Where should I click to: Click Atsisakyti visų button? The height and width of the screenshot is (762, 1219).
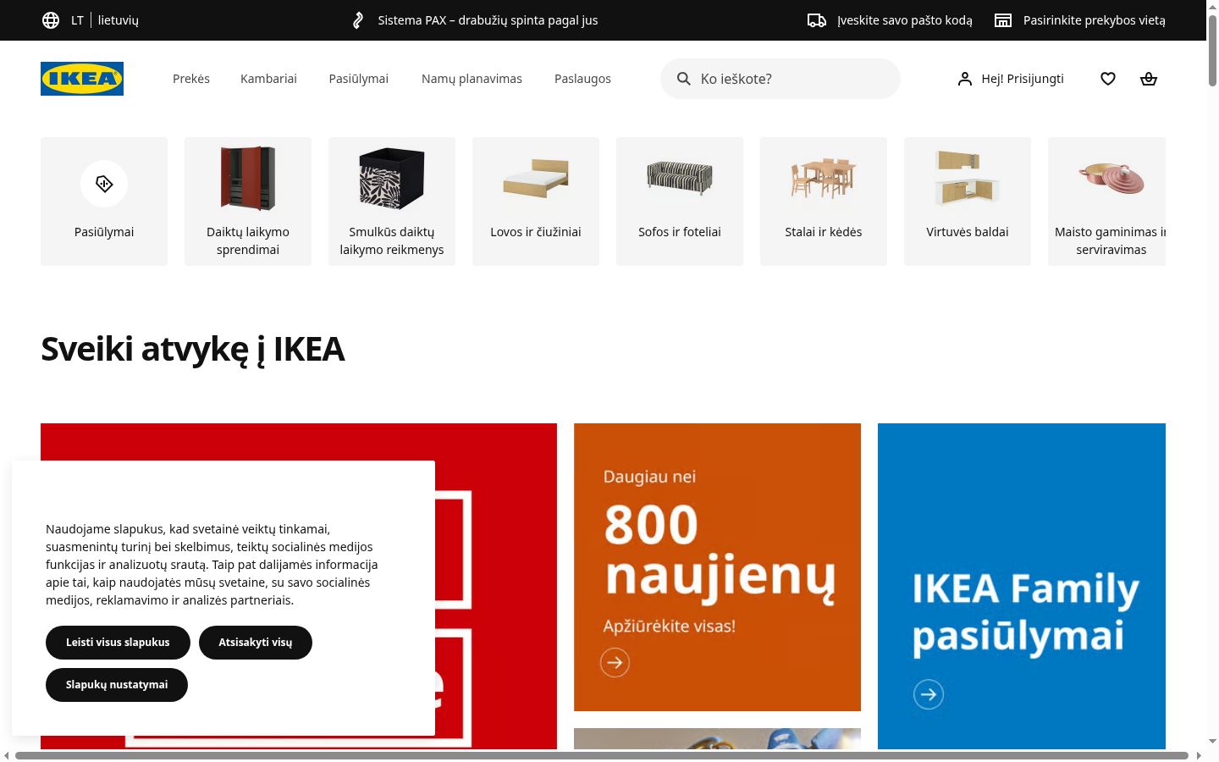pyautogui.click(x=256, y=643)
